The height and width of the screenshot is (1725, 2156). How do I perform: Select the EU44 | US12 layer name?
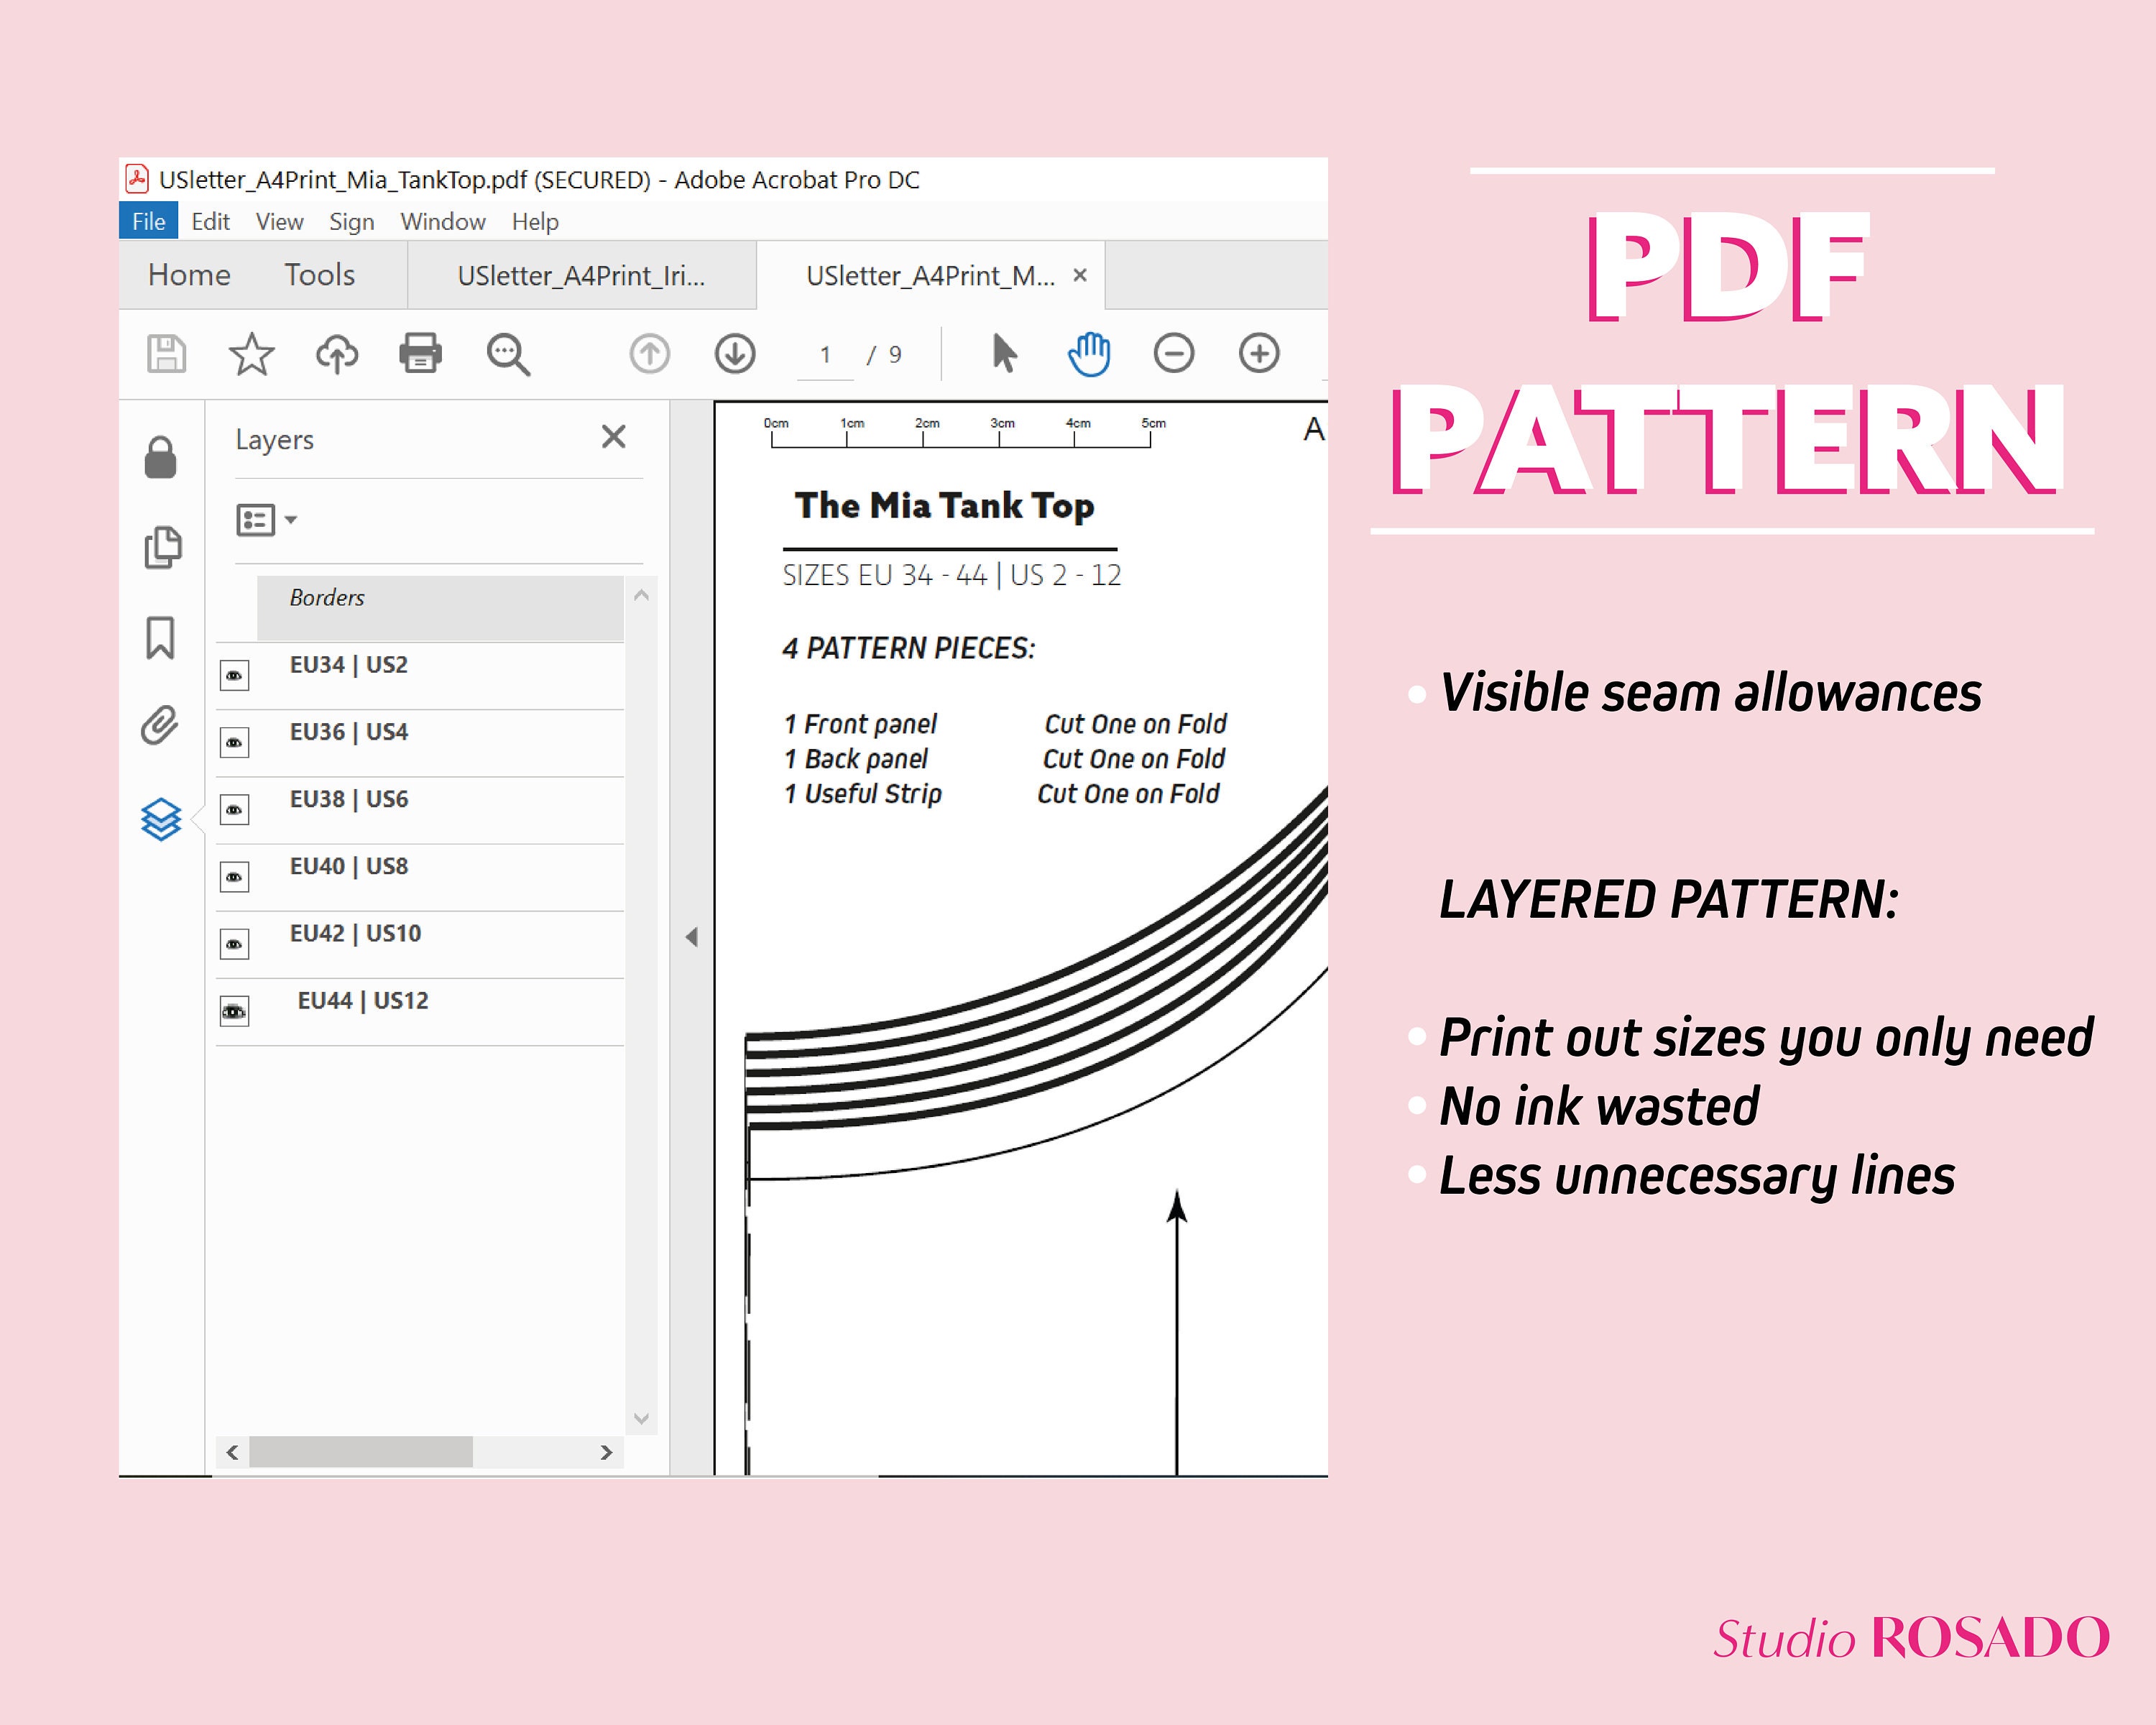pyautogui.click(x=363, y=1001)
